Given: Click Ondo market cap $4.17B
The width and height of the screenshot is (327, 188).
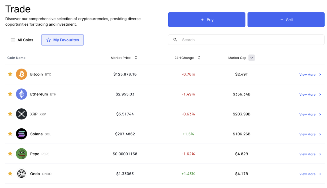Looking at the screenshot, I should [242, 174].
